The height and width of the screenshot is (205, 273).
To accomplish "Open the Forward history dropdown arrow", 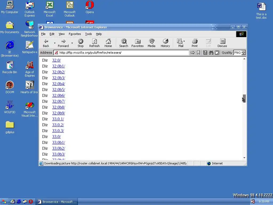I will (72, 43).
